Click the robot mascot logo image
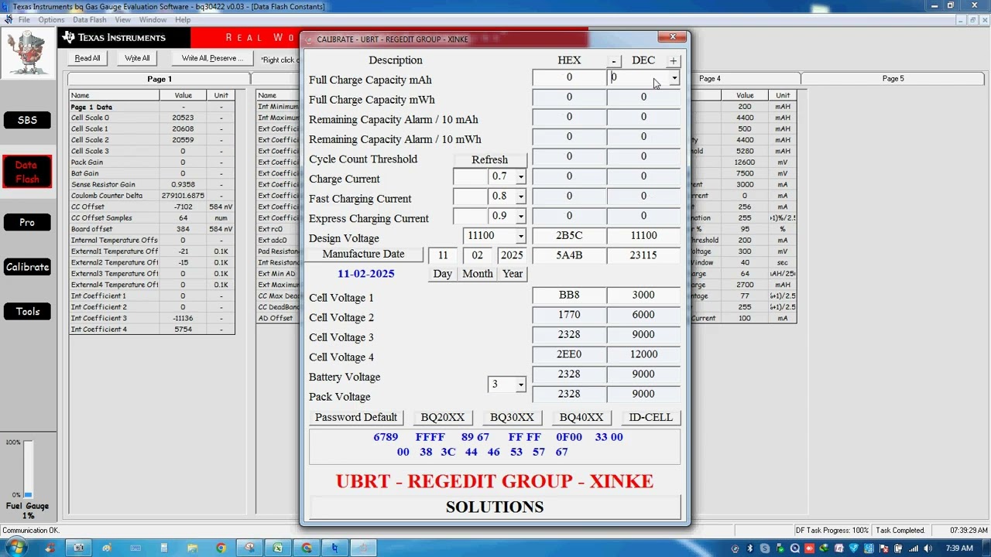 tap(28, 53)
